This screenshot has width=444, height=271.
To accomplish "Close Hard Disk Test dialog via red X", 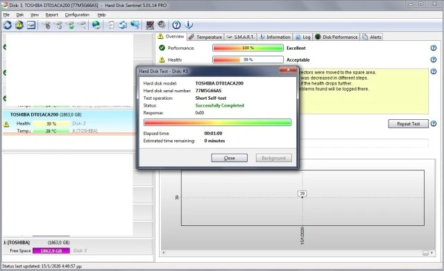I will (x=288, y=69).
